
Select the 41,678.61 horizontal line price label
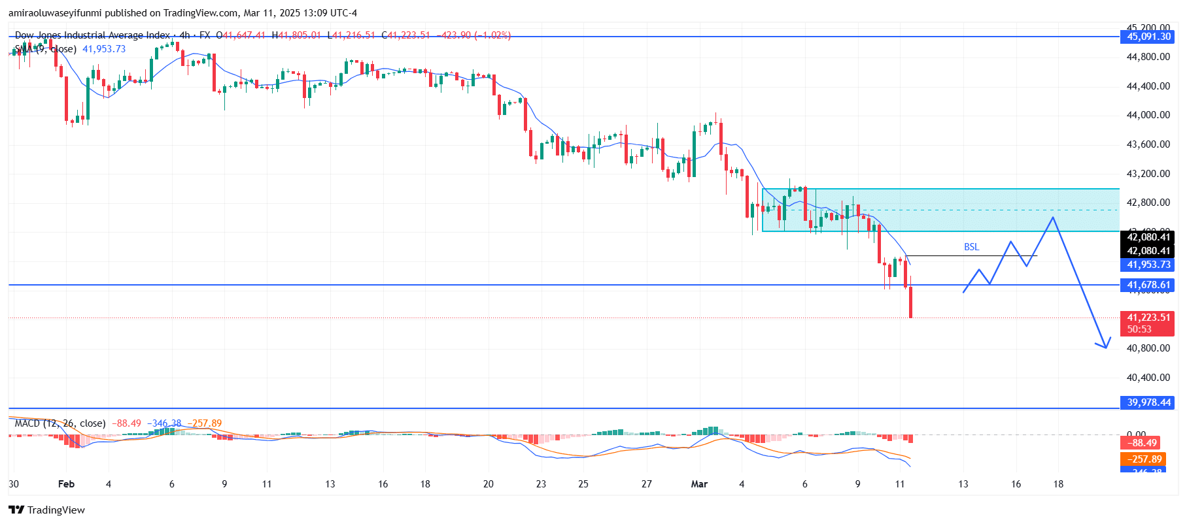click(x=1148, y=285)
